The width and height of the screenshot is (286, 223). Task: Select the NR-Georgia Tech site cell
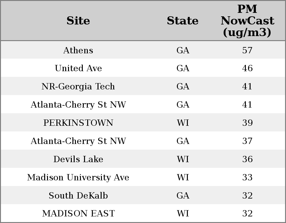point(78,87)
